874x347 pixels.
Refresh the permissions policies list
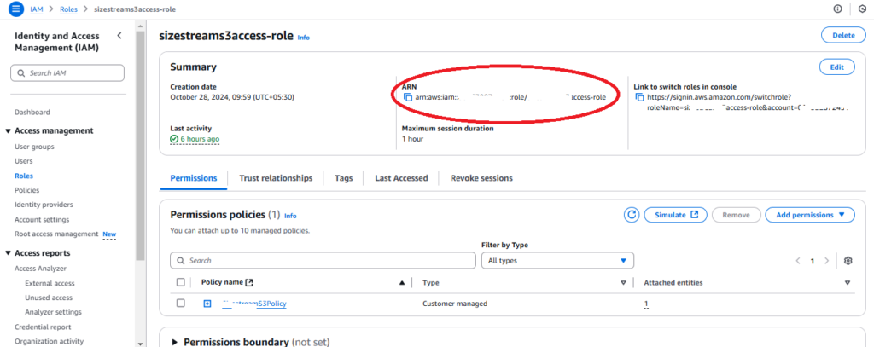pyautogui.click(x=632, y=215)
